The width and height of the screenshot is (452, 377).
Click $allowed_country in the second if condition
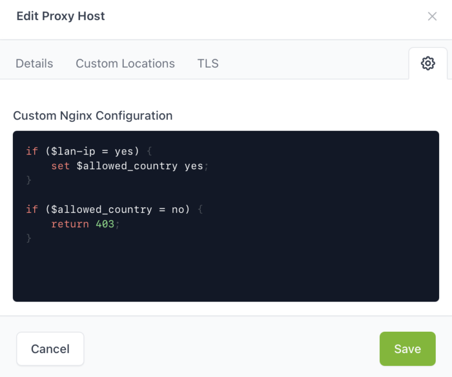click(x=102, y=209)
